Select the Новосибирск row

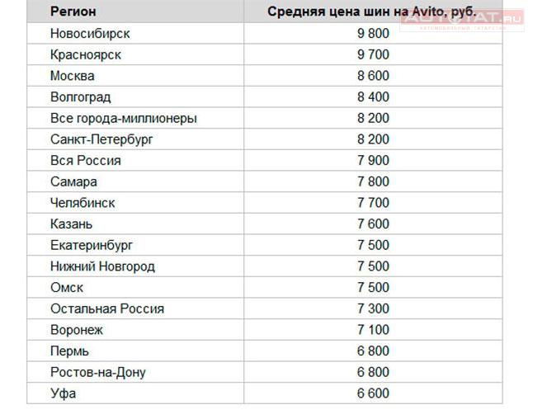pos(265,33)
